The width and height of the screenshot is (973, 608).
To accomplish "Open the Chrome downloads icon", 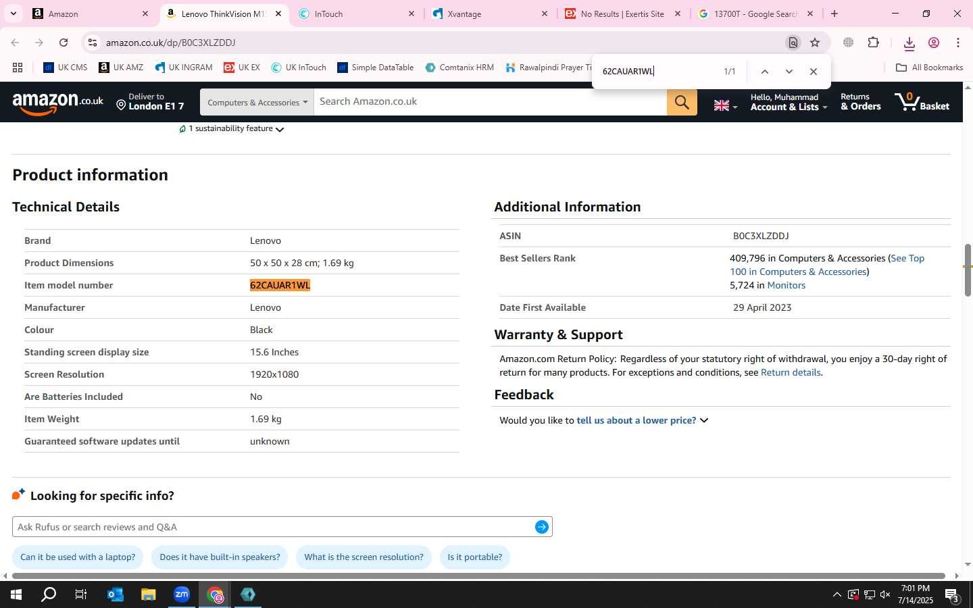I will tap(909, 43).
